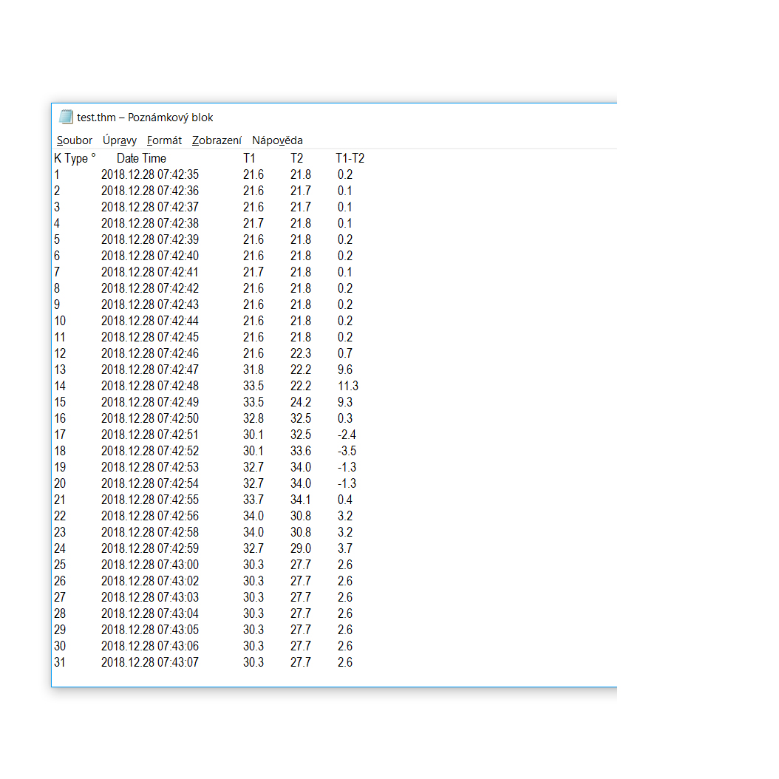Click the Notepad icon in title bar

point(67,117)
